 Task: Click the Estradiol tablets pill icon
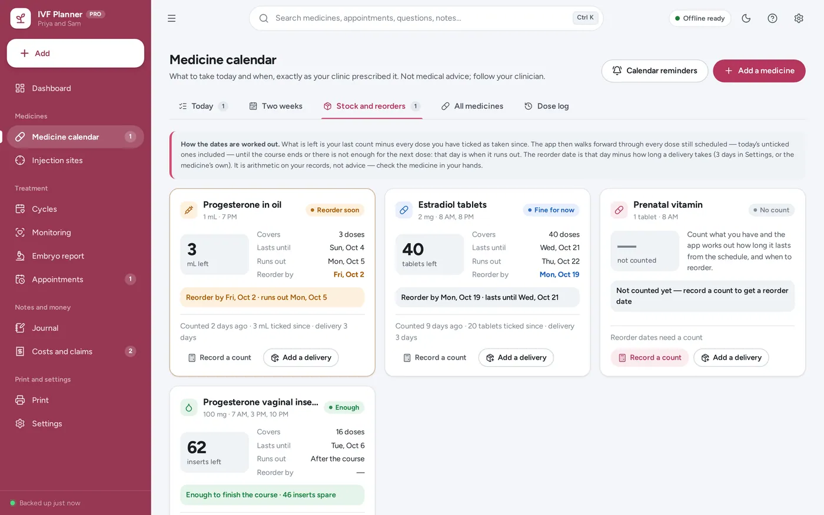[x=404, y=210]
